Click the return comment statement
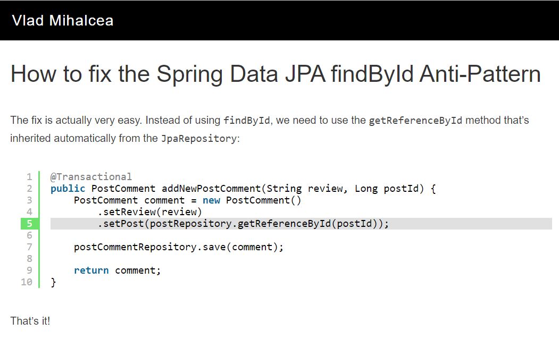The height and width of the screenshot is (339, 559). pyautogui.click(x=118, y=270)
